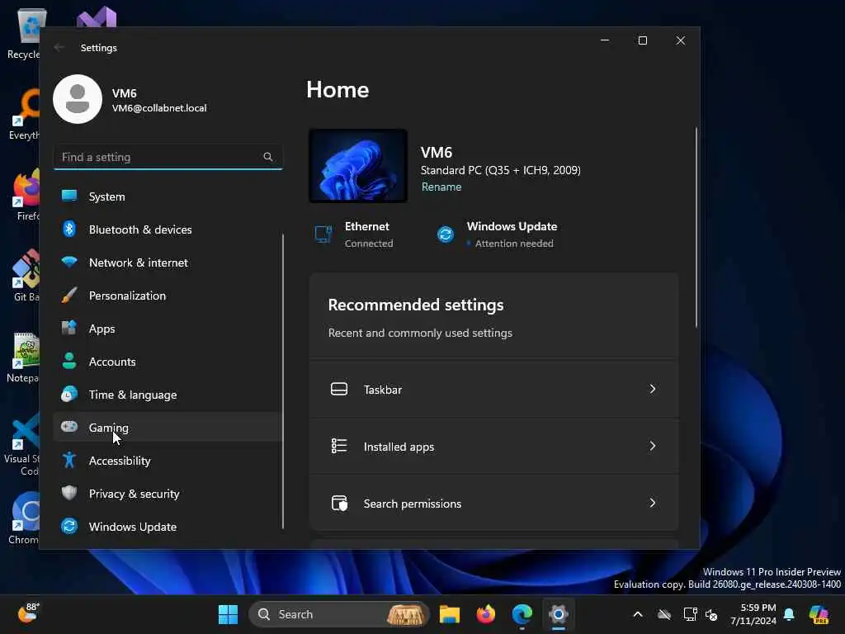
Task: Open Accounts settings page
Action: pyautogui.click(x=168, y=362)
